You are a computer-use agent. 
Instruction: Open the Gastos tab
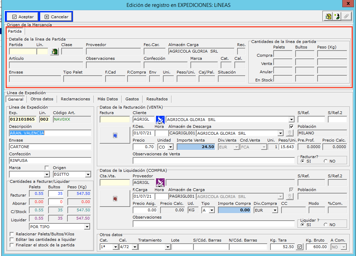(132, 99)
